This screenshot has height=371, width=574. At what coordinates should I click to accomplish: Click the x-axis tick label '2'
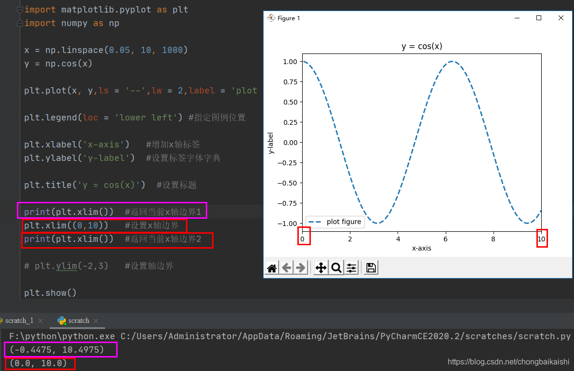(x=350, y=239)
